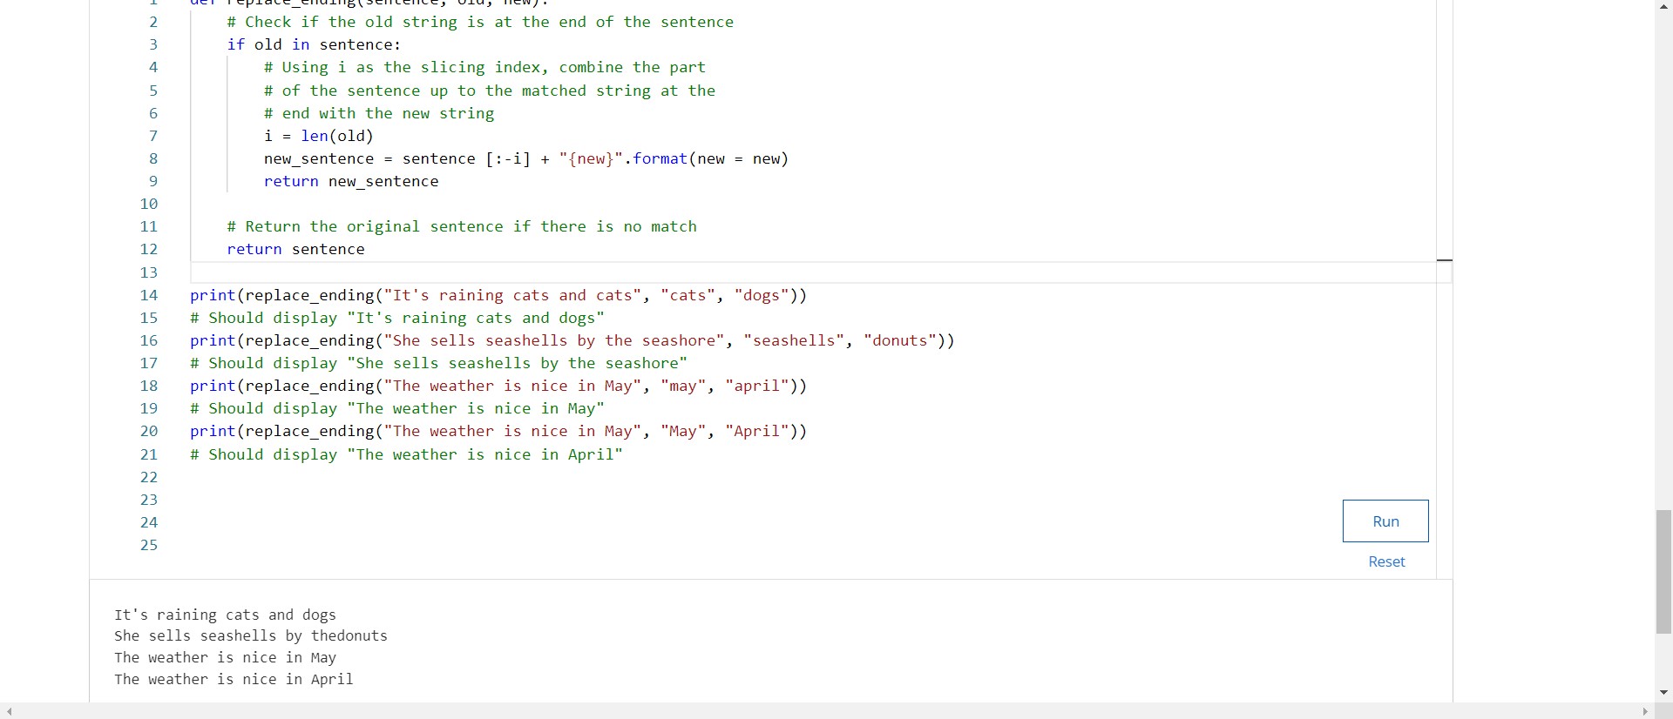The height and width of the screenshot is (719, 1673).
Task: Click the print statement containing "cats", "dogs"
Action: 498,295
